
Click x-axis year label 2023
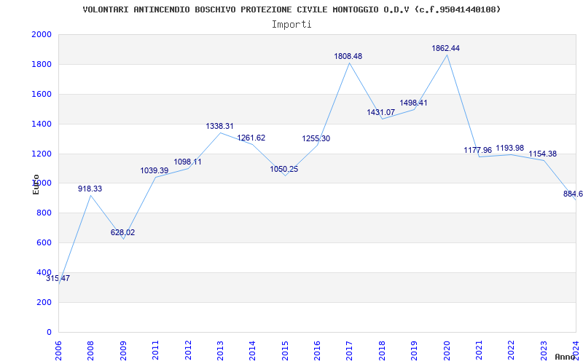544,350
